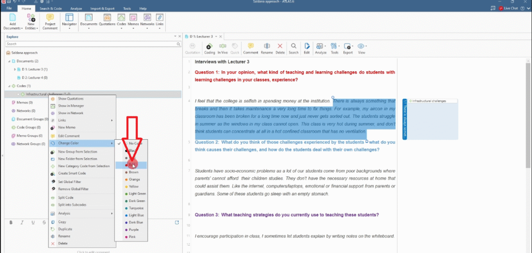Open the Navigator panel icon
Screen dimensions: 532x253
pos(69,21)
